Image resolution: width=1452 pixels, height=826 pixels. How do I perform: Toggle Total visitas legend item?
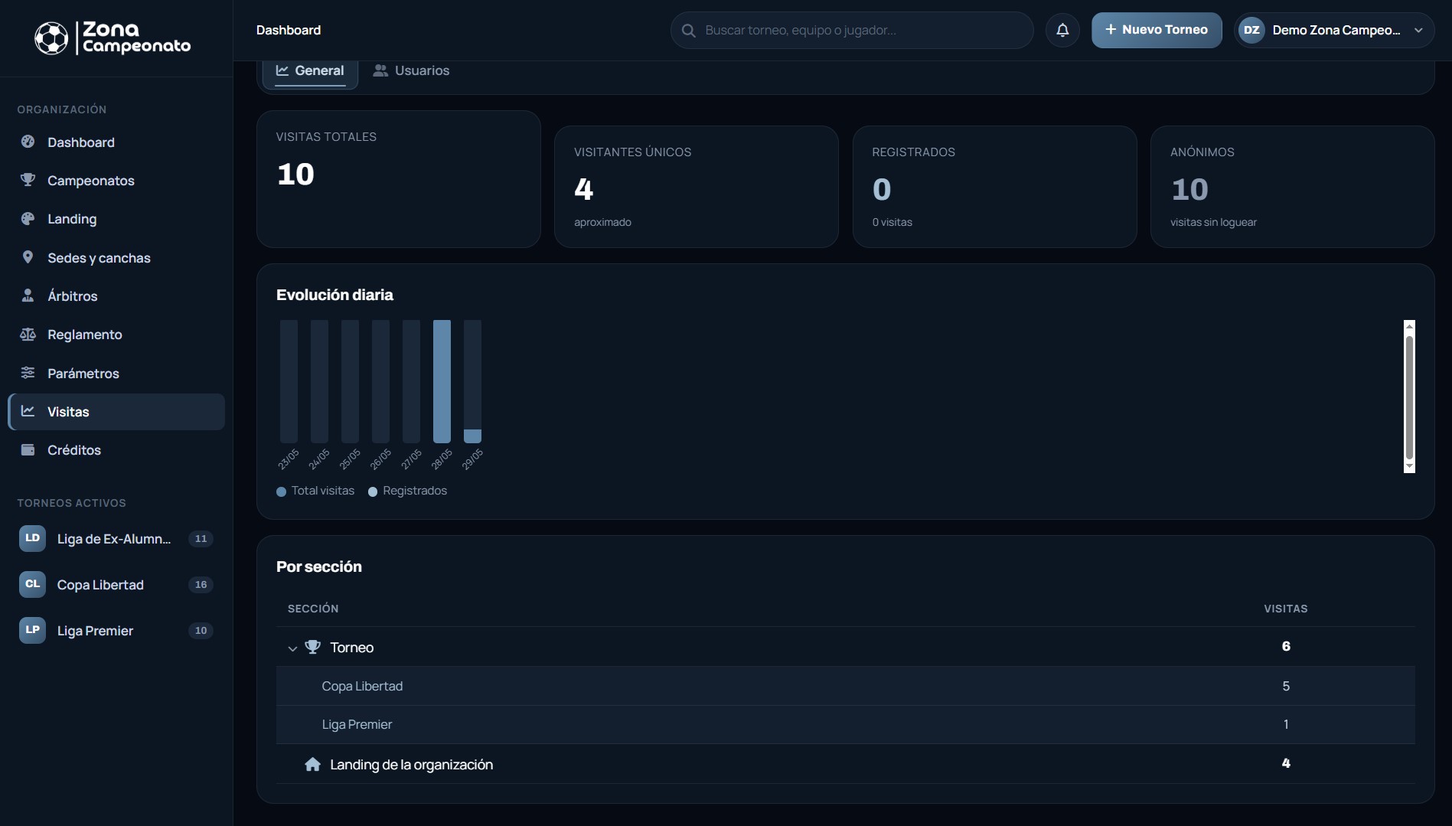315,491
